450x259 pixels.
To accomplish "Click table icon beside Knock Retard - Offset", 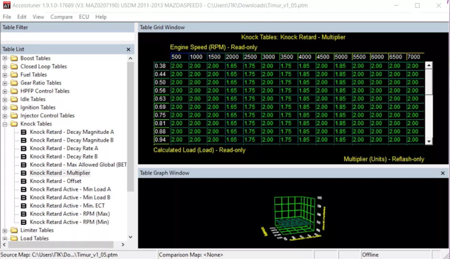I will coord(24,181).
